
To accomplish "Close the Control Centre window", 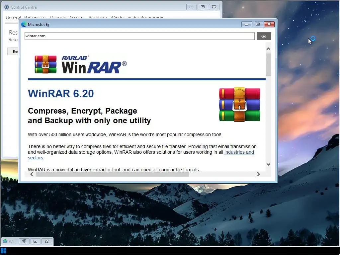I will tap(214, 7).
